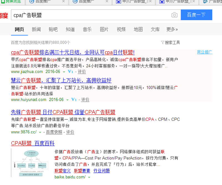The width and height of the screenshot is (222, 185).
Task: Select the 网页 tab
Action: [19, 29]
